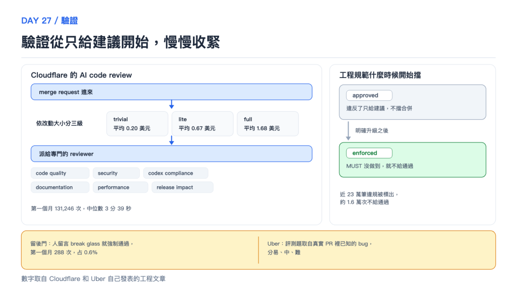
Task: Select the 'full' tier card
Action: point(268,124)
